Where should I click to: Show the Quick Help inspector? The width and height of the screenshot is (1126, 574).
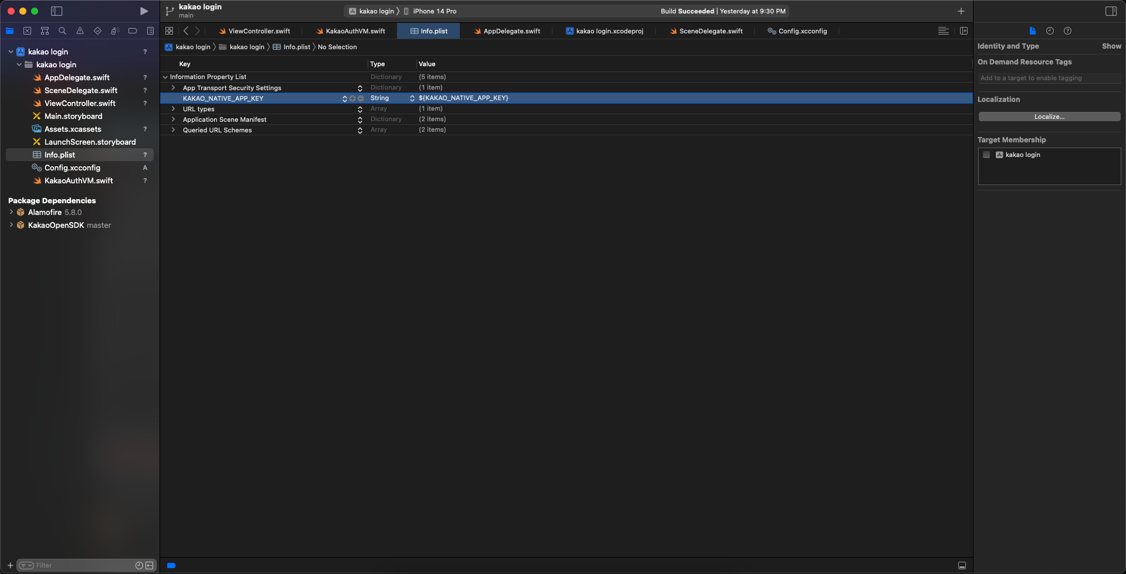tap(1068, 31)
